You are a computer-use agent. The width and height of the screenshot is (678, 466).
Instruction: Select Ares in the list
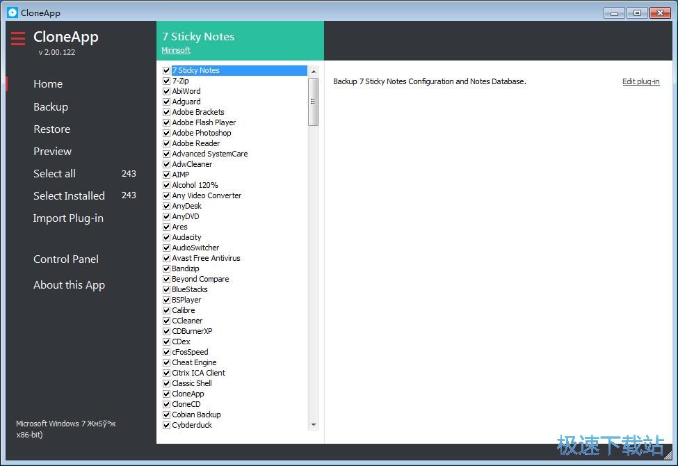coord(180,227)
